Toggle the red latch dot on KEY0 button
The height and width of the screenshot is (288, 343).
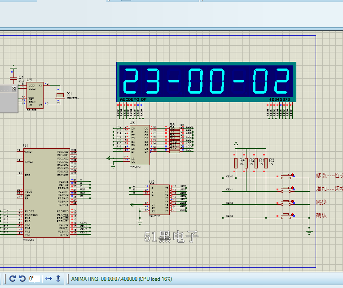(292, 175)
